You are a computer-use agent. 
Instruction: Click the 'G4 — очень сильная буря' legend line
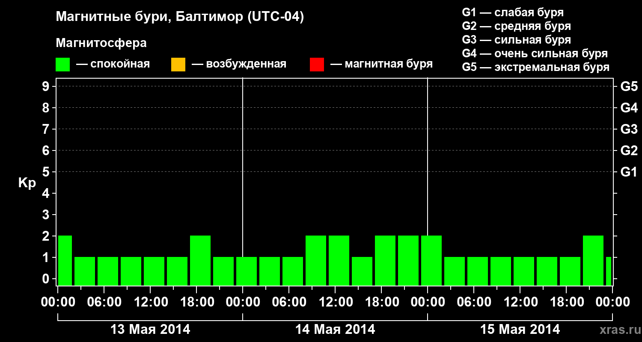coord(535,53)
